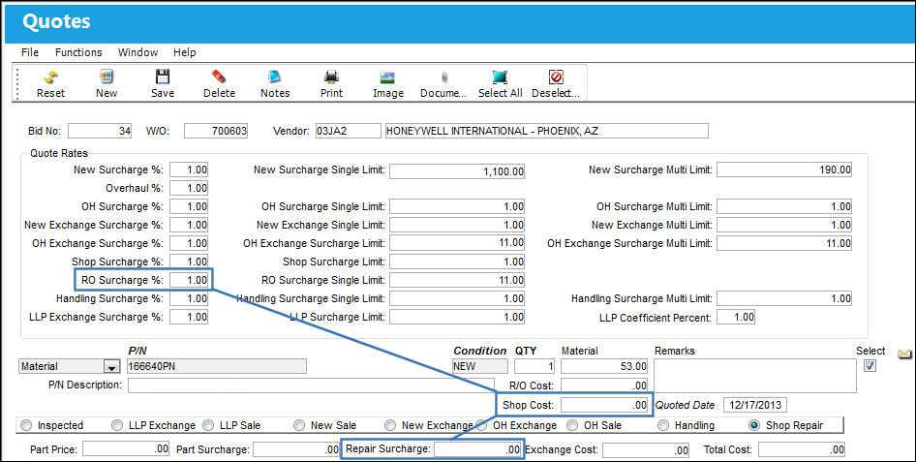Open the Image toolbar icon

coord(388,77)
